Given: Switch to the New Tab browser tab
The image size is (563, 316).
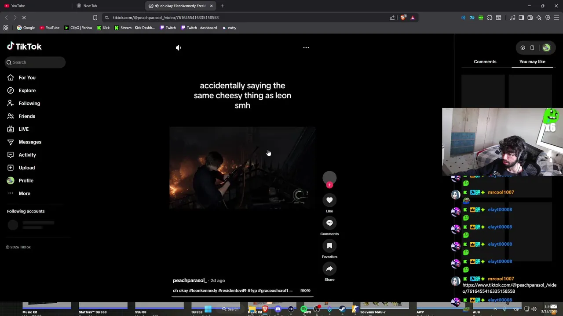Looking at the screenshot, I should tap(109, 6).
